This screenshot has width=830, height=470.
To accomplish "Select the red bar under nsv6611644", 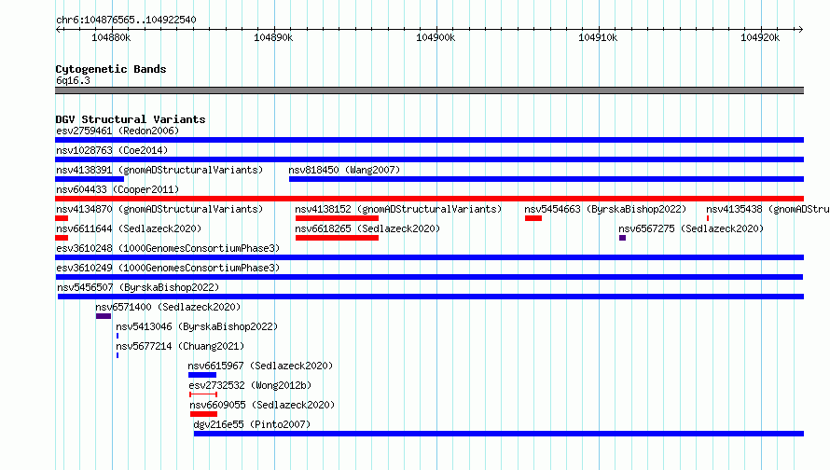I will [62, 238].
